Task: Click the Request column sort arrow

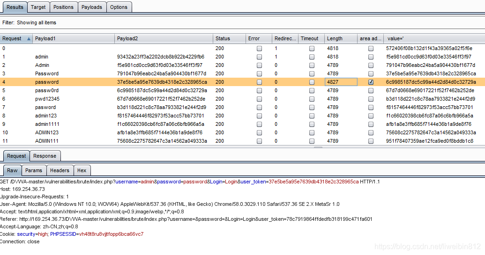Action: pyautogui.click(x=29, y=38)
